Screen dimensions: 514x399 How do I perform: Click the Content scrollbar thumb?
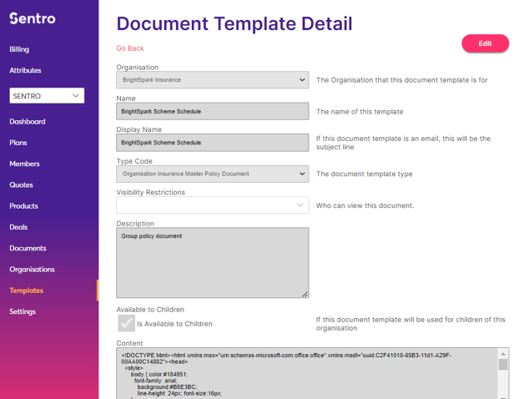pos(503,365)
